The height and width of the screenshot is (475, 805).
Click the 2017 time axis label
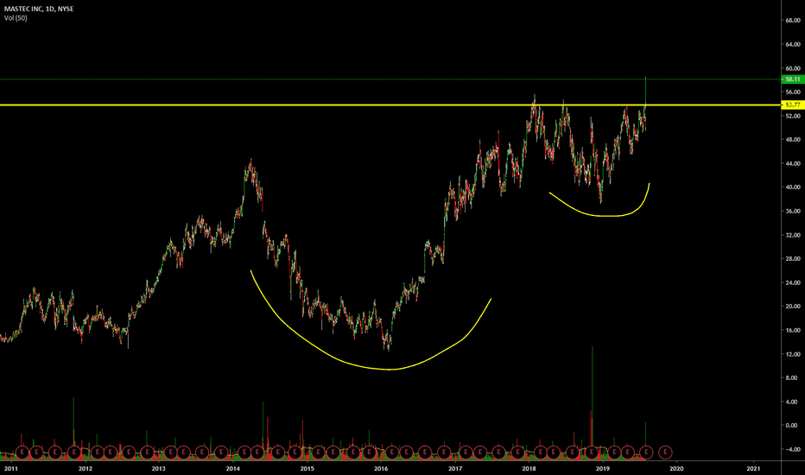(455, 468)
